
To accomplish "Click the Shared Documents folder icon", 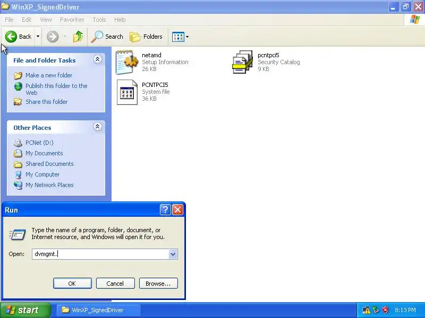I will pyautogui.click(x=18, y=164).
